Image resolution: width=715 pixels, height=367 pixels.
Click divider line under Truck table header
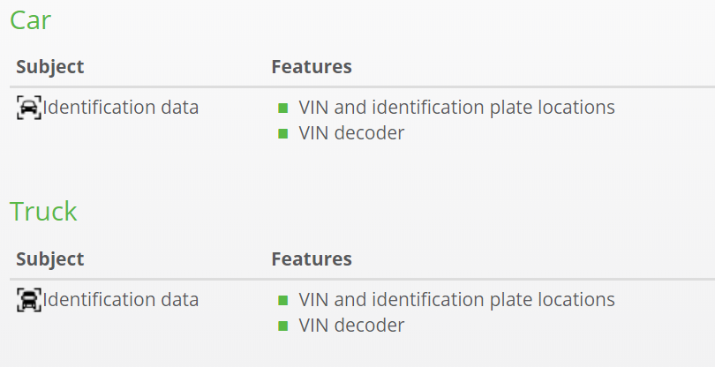click(362, 279)
